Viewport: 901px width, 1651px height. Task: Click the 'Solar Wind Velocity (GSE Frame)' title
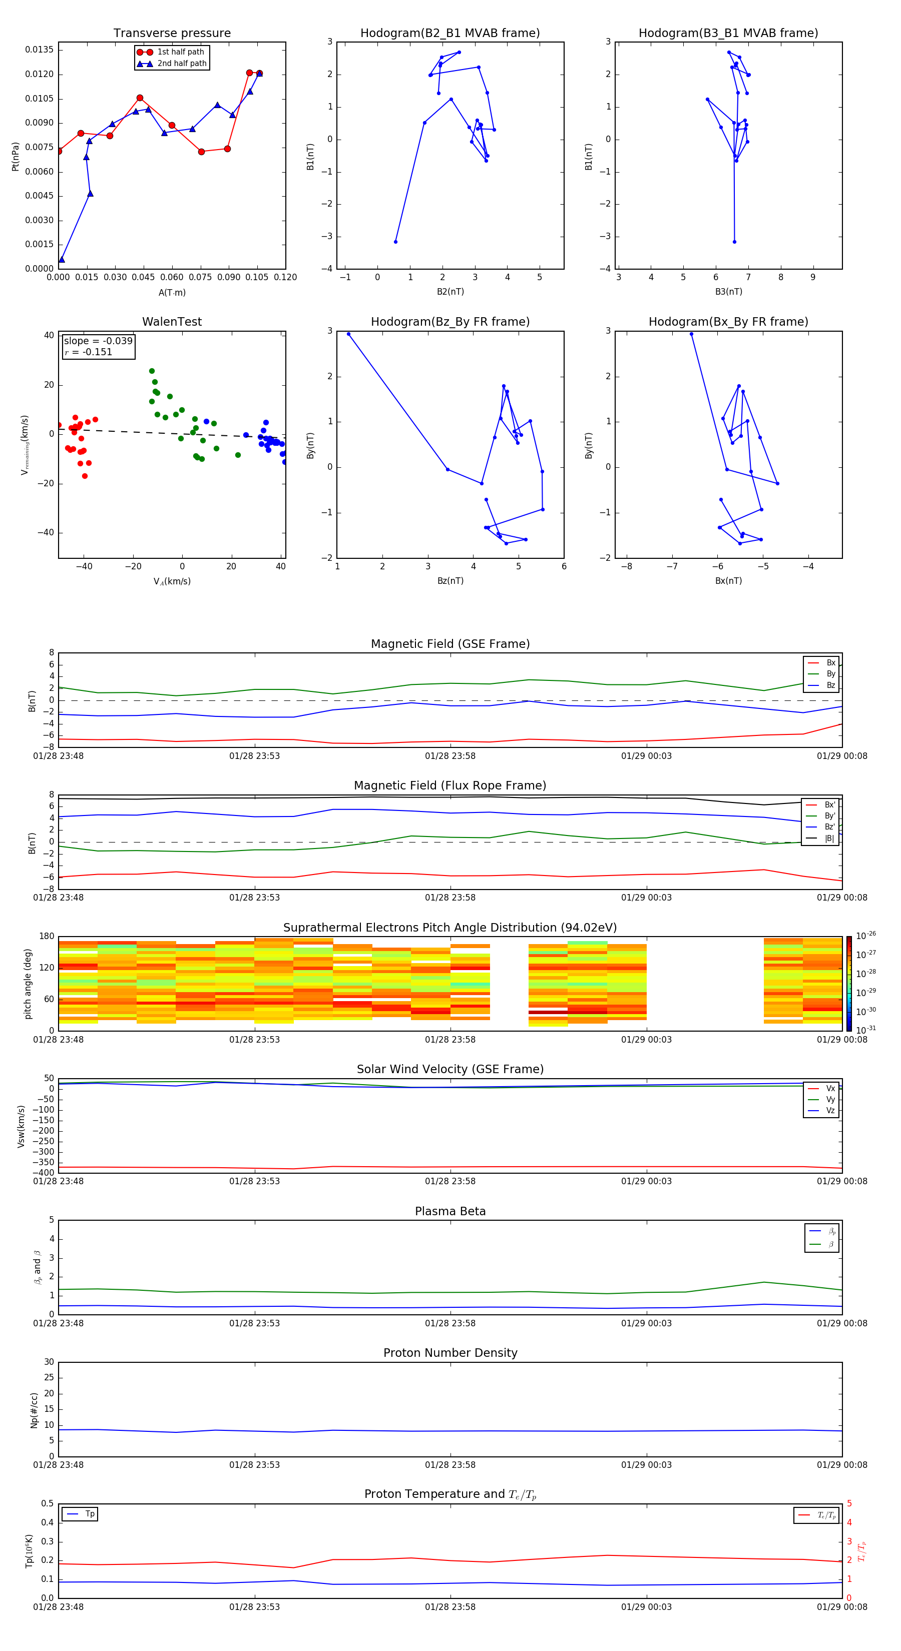click(450, 1070)
